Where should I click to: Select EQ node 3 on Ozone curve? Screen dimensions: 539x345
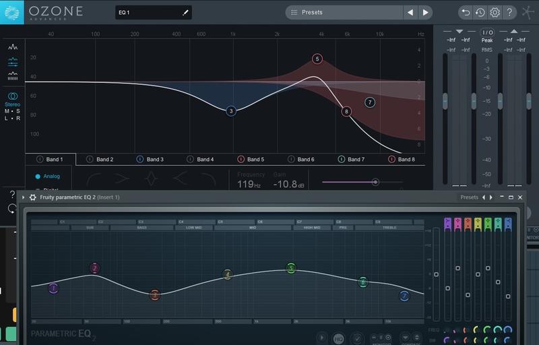point(231,111)
